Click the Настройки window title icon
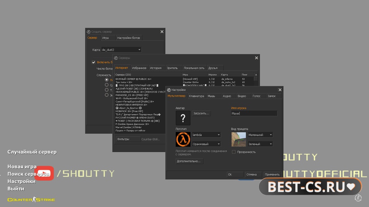369x207 pixels. point(169,90)
